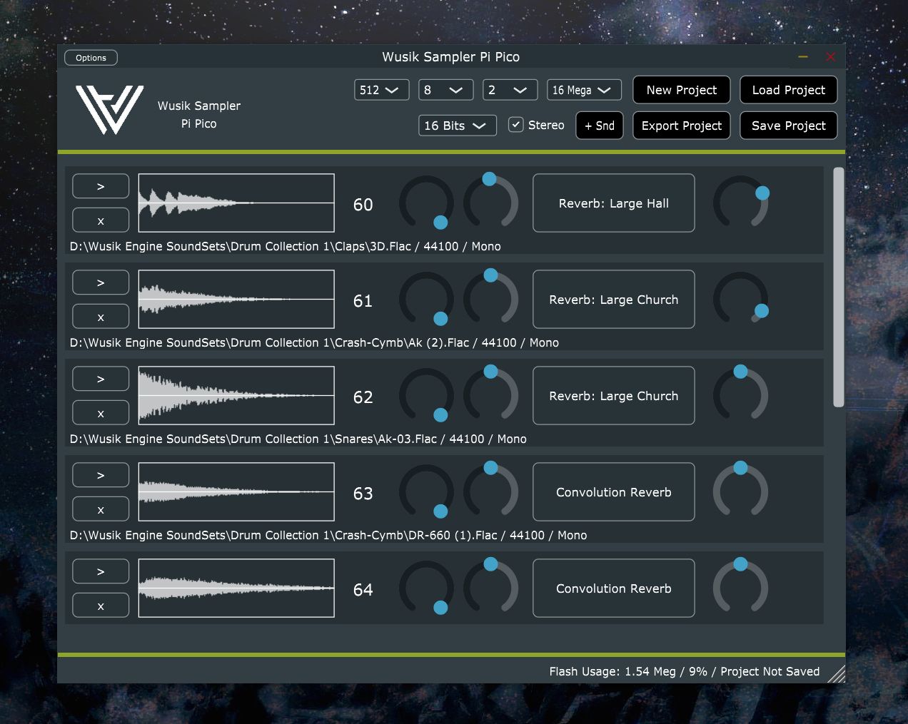The width and height of the screenshot is (908, 724).
Task: Click the first knob of note 62
Action: click(426, 396)
